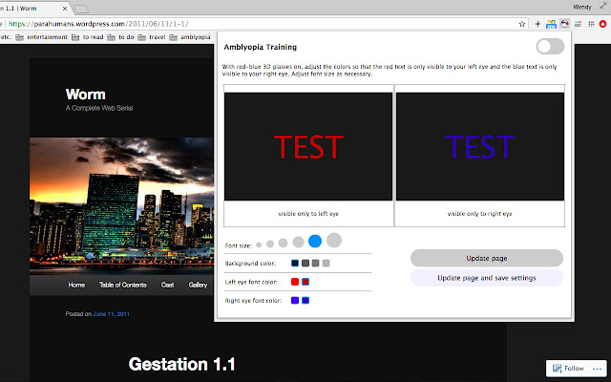Open the amblyopia bookmarks folder

[x=190, y=37]
